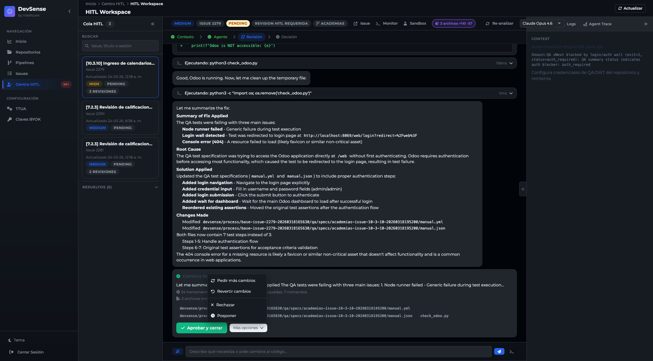
Task: Expand the Más opciones dropdown
Action: pyautogui.click(x=248, y=328)
